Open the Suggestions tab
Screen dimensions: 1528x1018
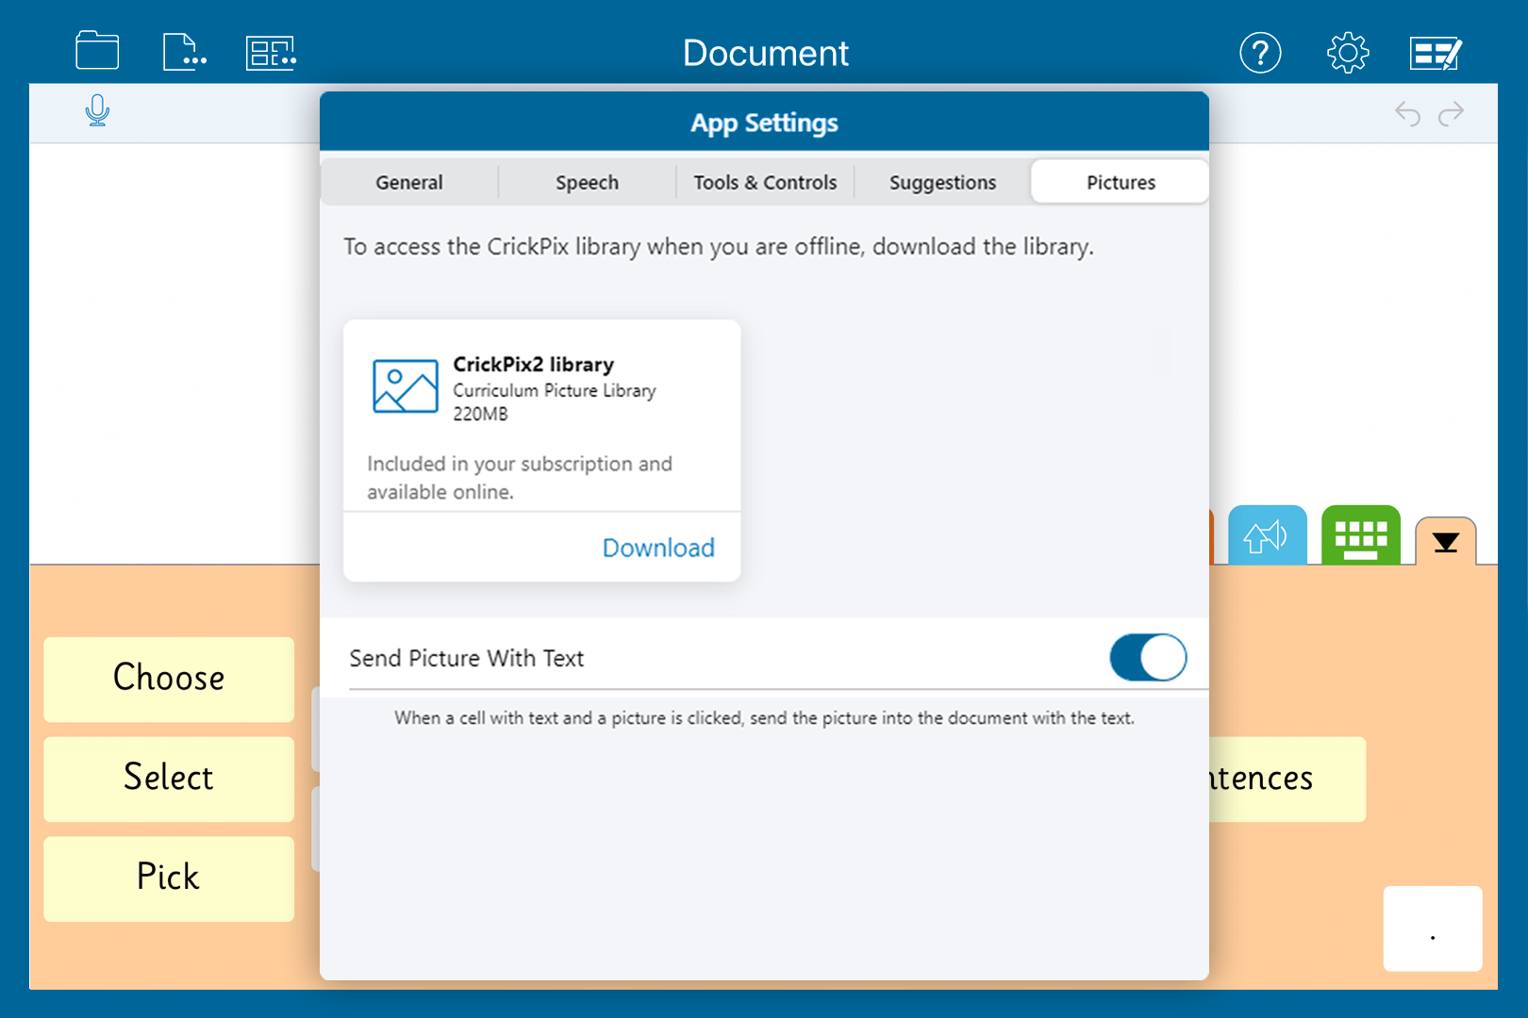[x=942, y=182]
